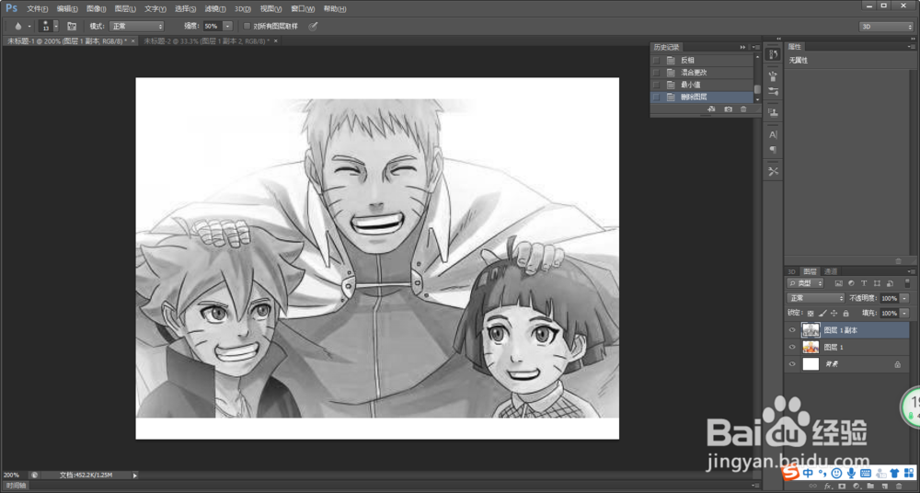920x493 pixels.
Task: Switch to the 未标题-2 document tab
Action: 206,41
